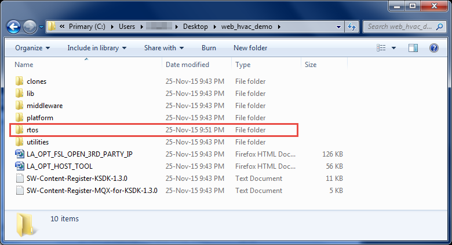Select SW-Content-Register-KSDK-1.3.0 file name
Viewport: 452px width, 245px height.
(x=77, y=179)
